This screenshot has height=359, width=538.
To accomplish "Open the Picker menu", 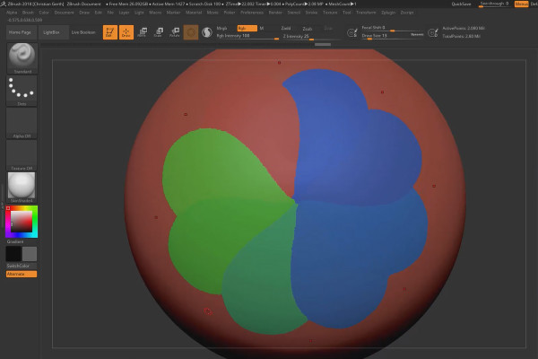I will (230, 13).
